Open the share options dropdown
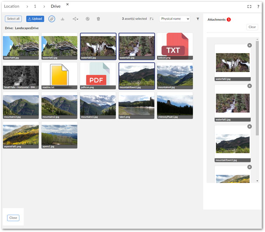The image size is (265, 232). tap(75, 19)
